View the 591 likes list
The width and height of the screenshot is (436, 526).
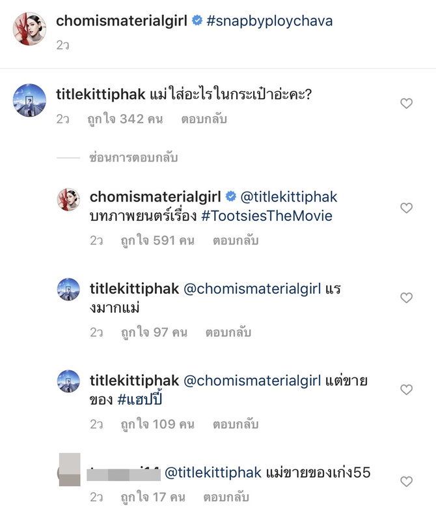coord(157,241)
